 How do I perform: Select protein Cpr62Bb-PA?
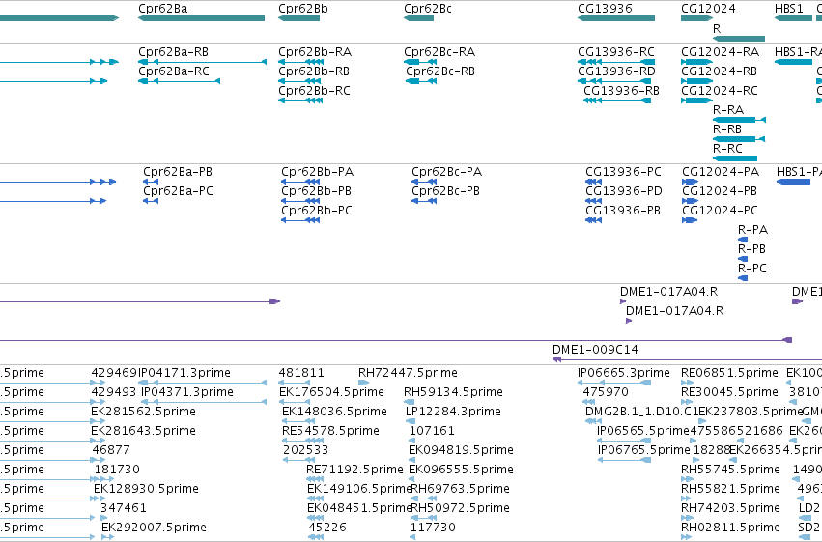click(300, 182)
